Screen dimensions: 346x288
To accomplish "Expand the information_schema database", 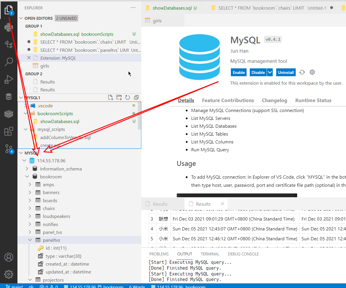I will point(27,168).
